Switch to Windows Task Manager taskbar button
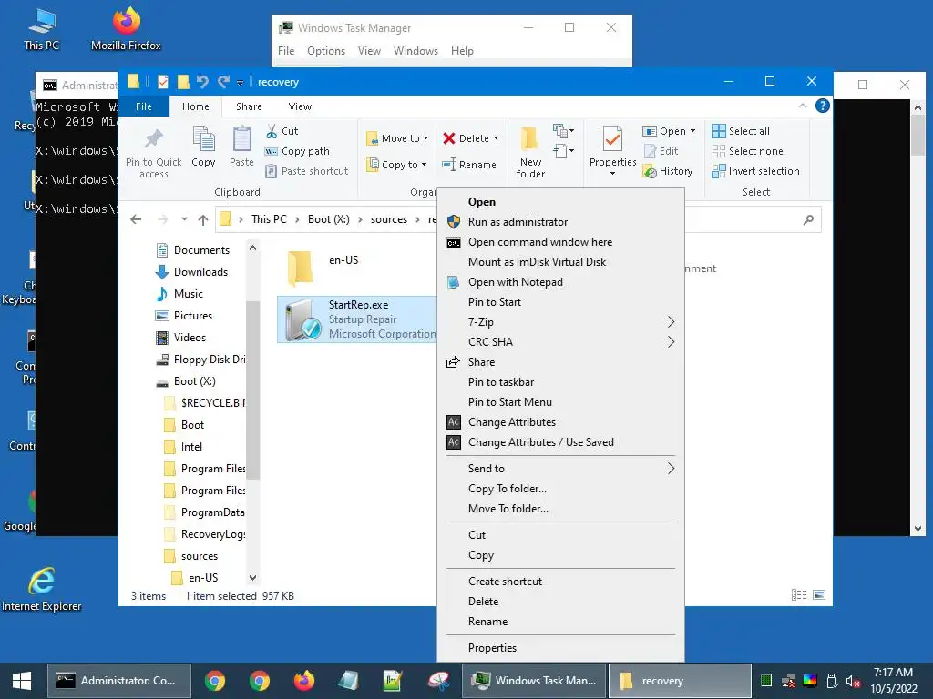The height and width of the screenshot is (699, 933). point(534,681)
